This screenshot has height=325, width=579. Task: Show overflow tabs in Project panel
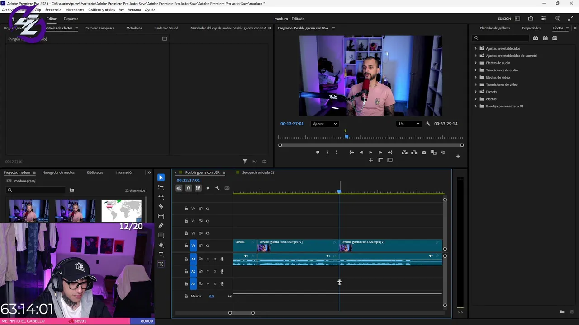149,172
